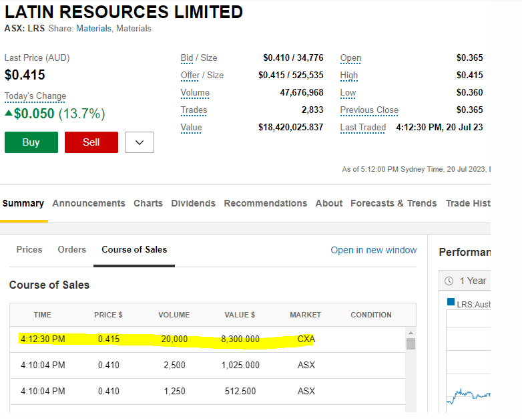Viewport: 522px width, 419px height.
Task: Click the Value label in quote panel
Action: [x=191, y=128]
